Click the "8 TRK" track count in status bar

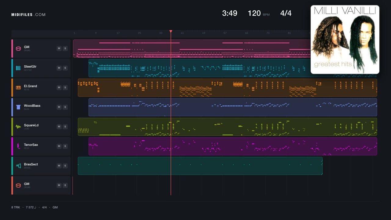[16, 207]
